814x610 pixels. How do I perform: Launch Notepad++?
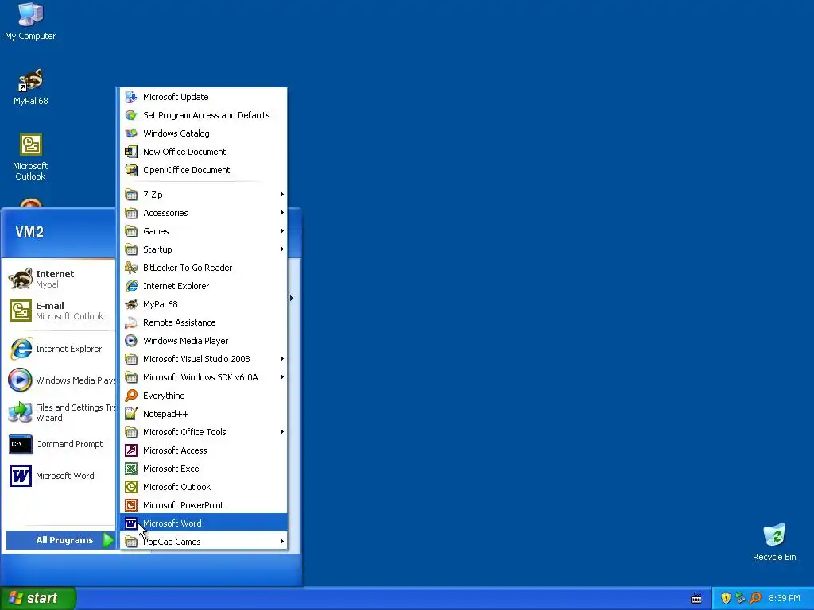(x=203, y=414)
